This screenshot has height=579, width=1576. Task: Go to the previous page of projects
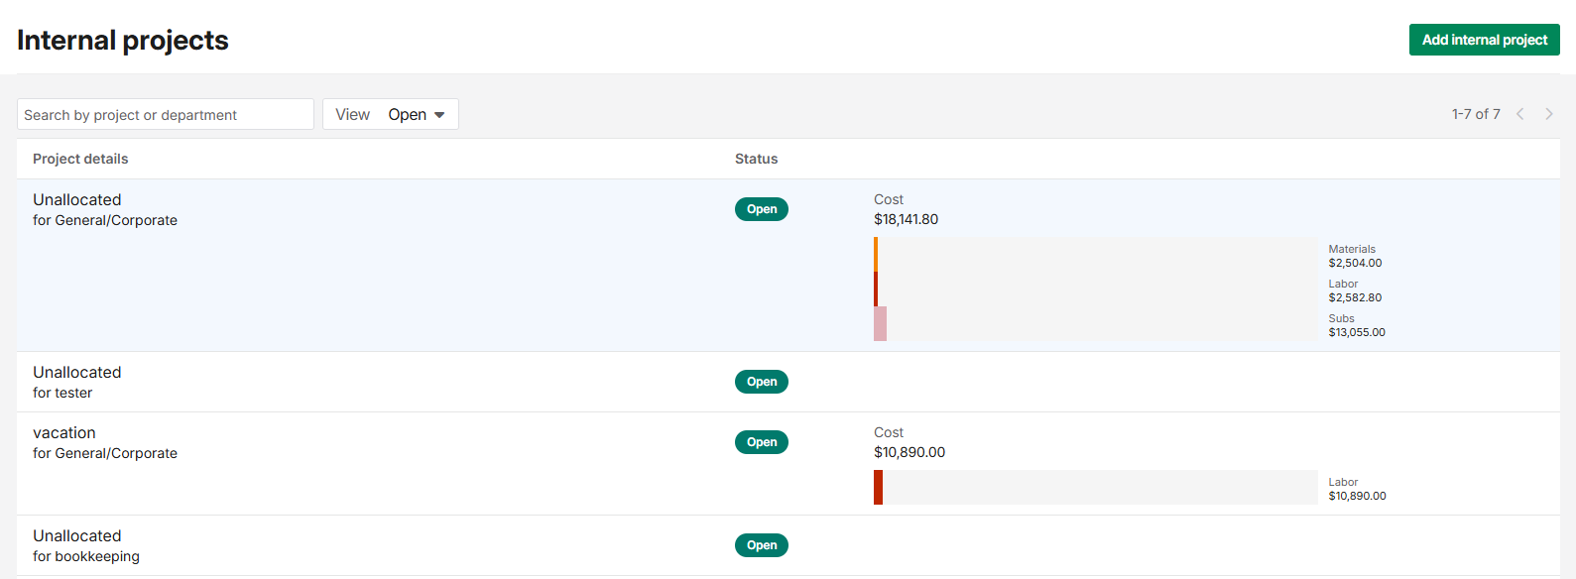pyautogui.click(x=1519, y=114)
